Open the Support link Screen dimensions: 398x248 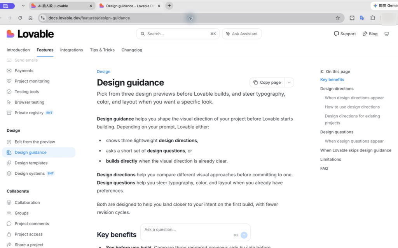(345, 34)
